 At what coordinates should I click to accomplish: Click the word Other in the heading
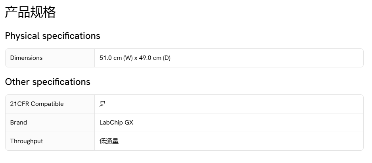point(17,82)
